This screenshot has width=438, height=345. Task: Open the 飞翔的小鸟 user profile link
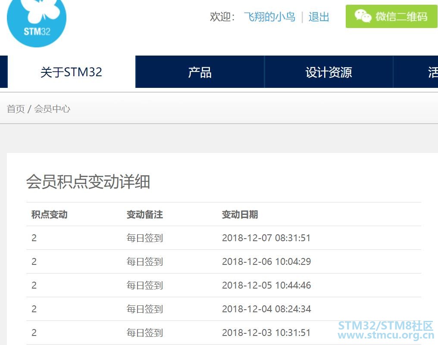tap(269, 17)
